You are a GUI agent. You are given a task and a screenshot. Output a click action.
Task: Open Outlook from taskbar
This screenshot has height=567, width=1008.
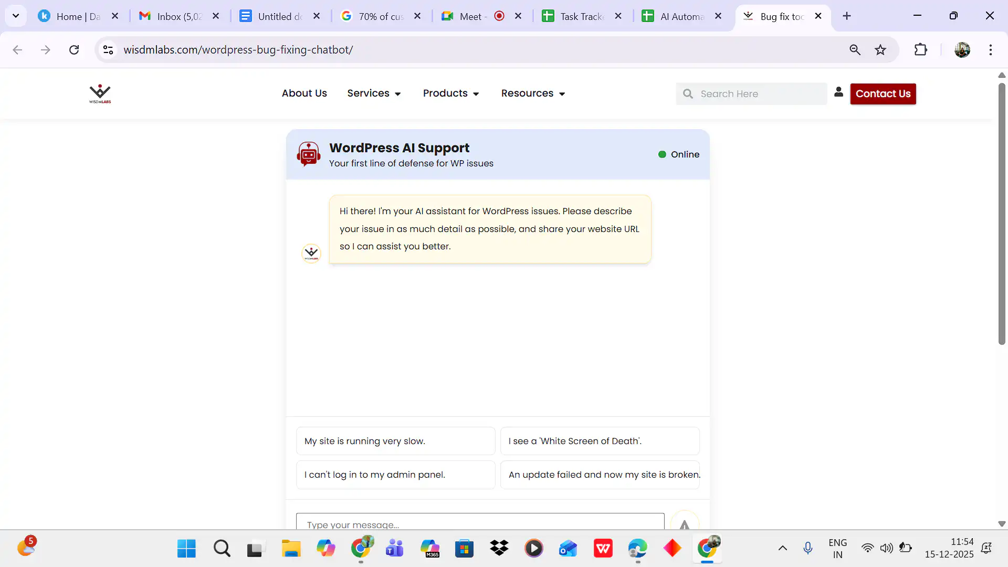click(x=568, y=549)
